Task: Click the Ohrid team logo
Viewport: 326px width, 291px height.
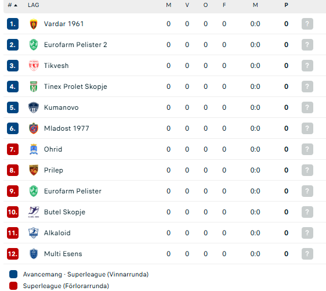Action: point(34,149)
